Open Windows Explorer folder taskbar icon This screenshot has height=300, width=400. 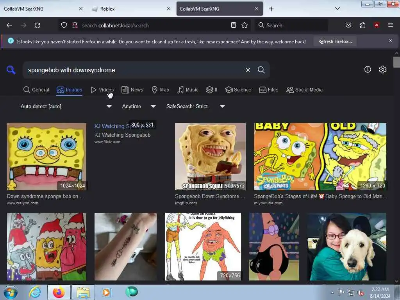83,292
